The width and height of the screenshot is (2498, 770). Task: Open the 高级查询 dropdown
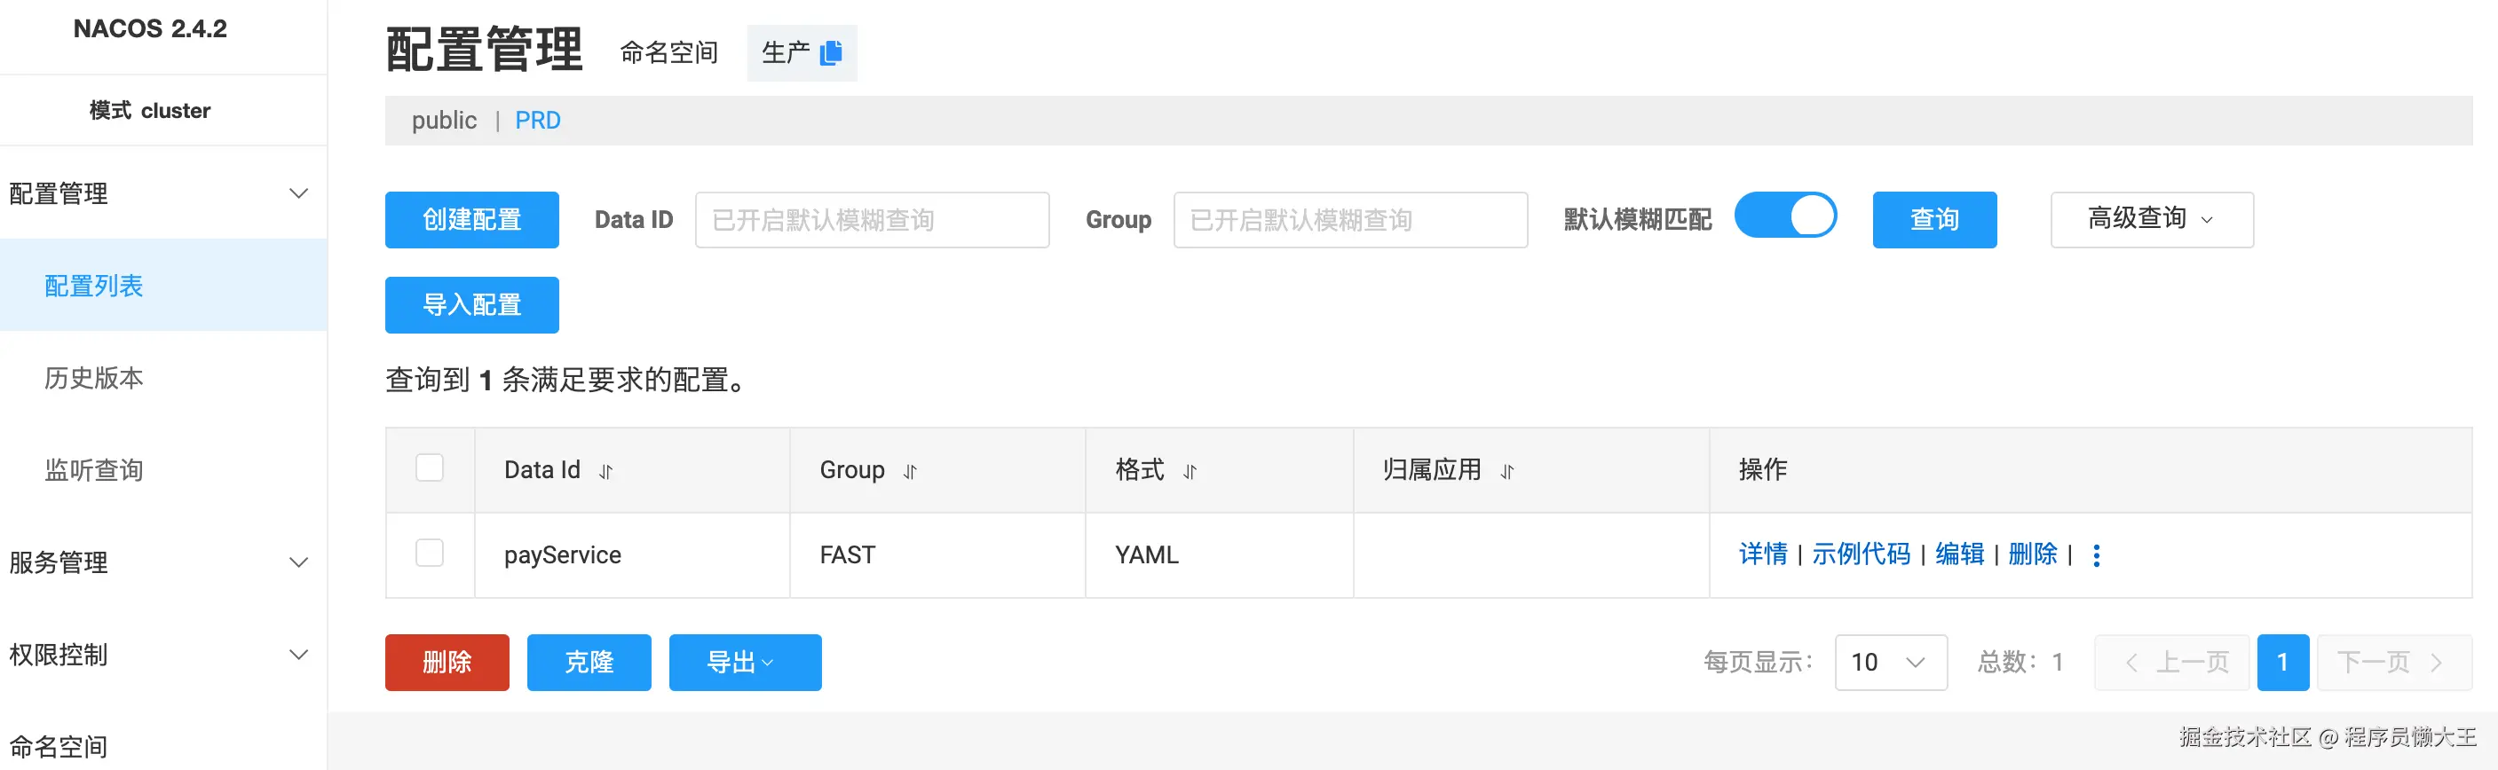click(2151, 220)
